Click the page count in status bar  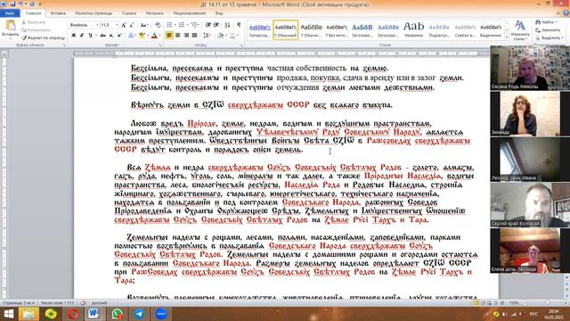click(18, 303)
